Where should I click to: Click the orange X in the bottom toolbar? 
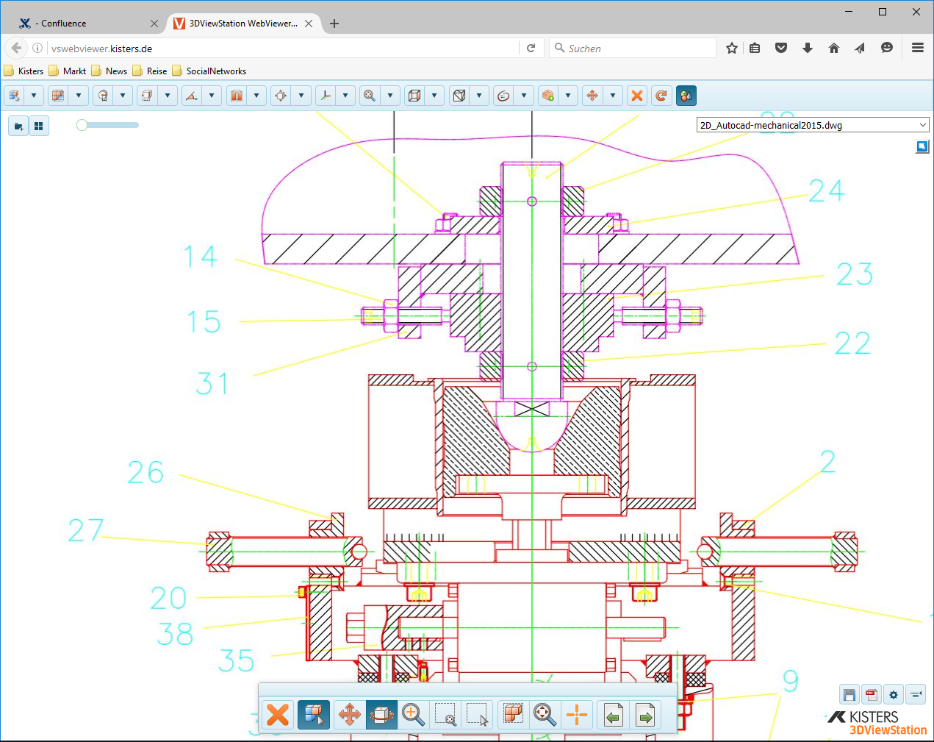click(278, 714)
